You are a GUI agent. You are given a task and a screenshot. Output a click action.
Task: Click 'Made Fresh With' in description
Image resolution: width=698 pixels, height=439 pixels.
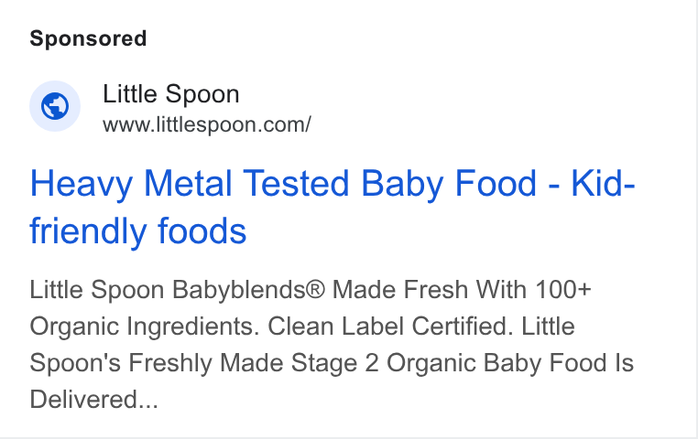pyautogui.click(x=430, y=290)
